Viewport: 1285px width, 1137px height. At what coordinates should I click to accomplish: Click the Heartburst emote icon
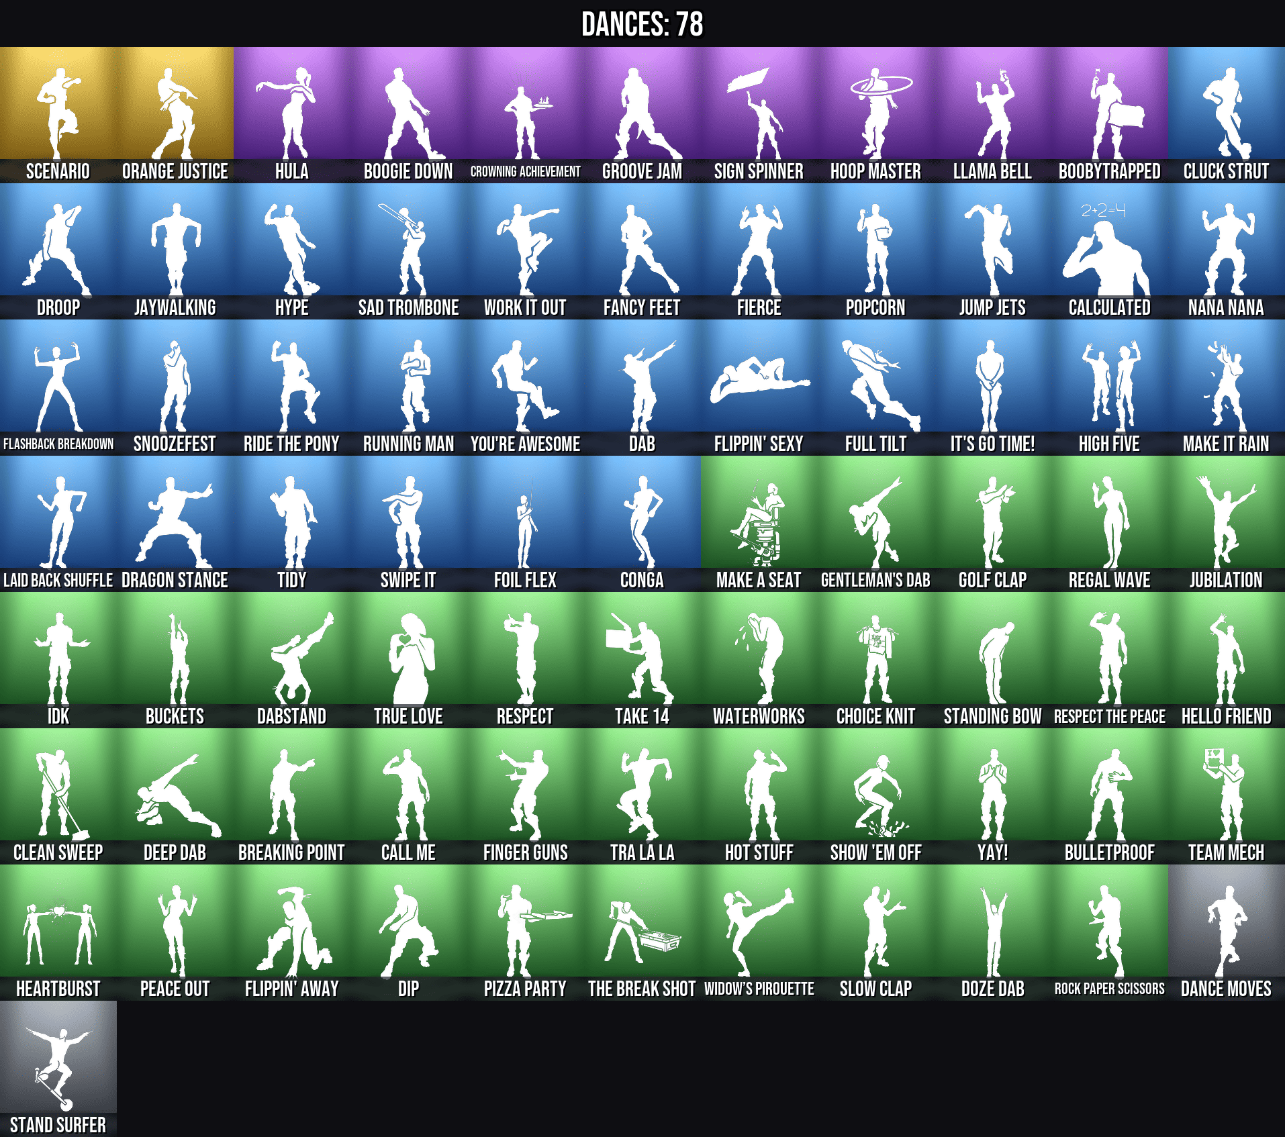(58, 932)
